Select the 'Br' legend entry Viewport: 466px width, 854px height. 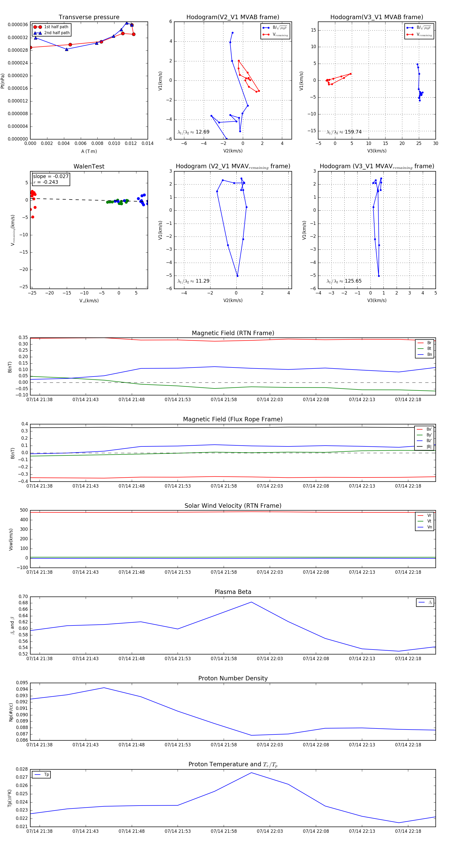tap(425, 343)
